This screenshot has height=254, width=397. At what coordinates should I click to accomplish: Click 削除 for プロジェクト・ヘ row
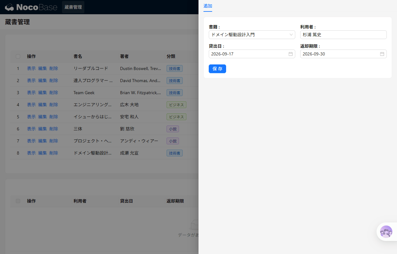[x=54, y=141]
